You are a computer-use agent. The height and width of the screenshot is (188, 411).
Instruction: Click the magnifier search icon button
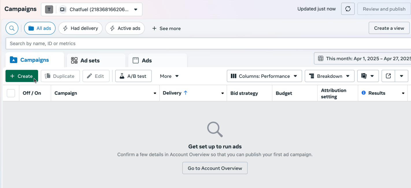tap(12, 28)
